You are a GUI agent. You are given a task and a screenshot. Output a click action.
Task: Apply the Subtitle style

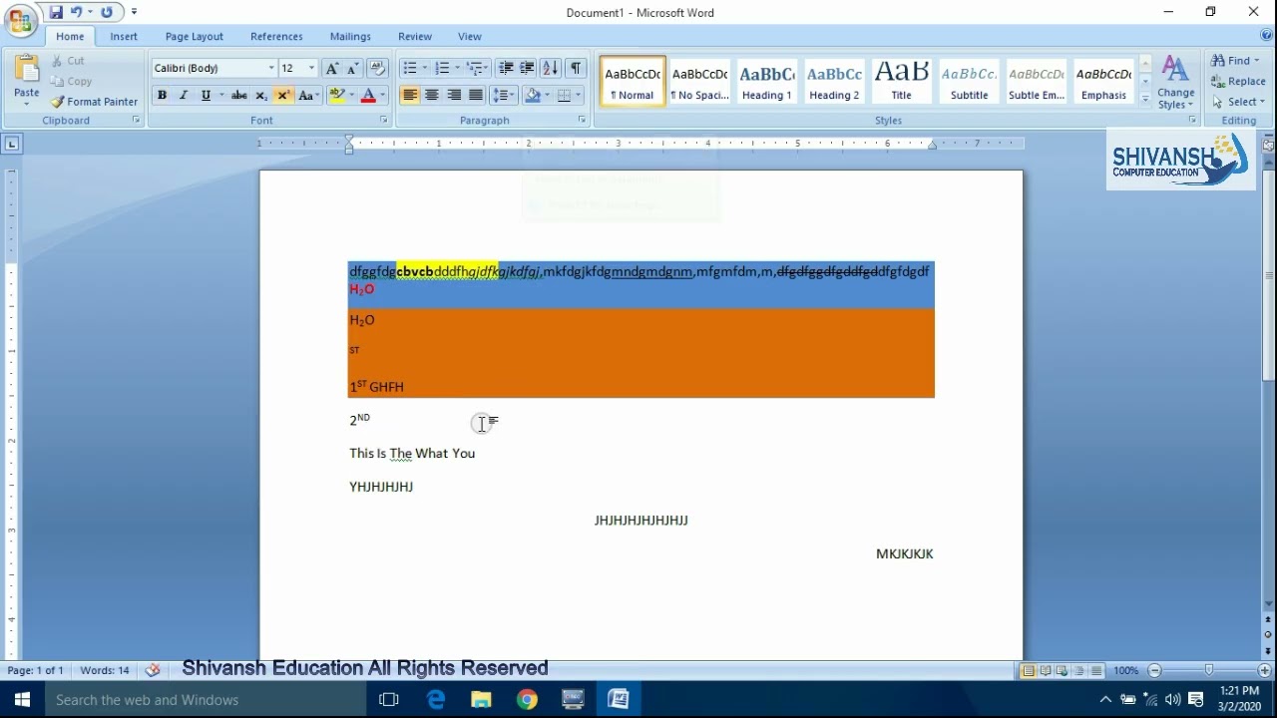click(969, 81)
